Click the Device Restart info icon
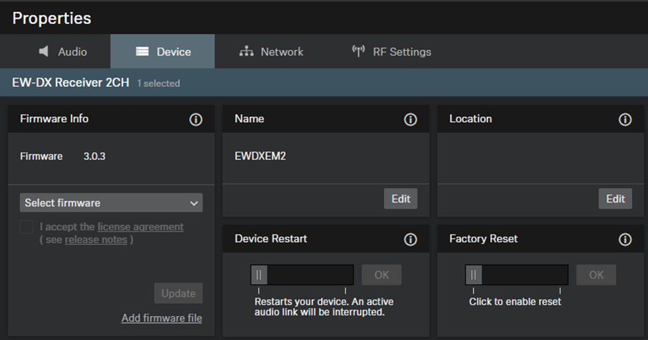Screen dimensions: 648x340 410,239
